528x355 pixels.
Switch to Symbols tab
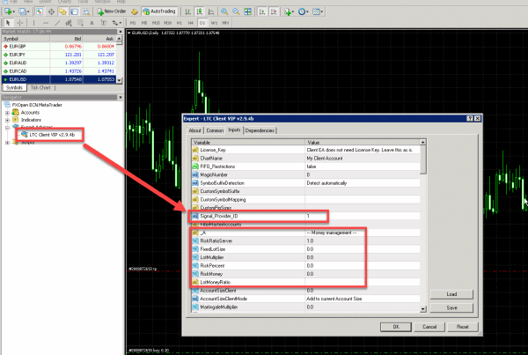click(14, 88)
